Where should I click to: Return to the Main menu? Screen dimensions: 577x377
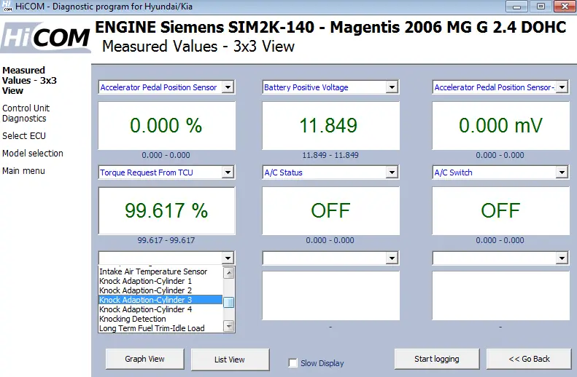tap(23, 171)
